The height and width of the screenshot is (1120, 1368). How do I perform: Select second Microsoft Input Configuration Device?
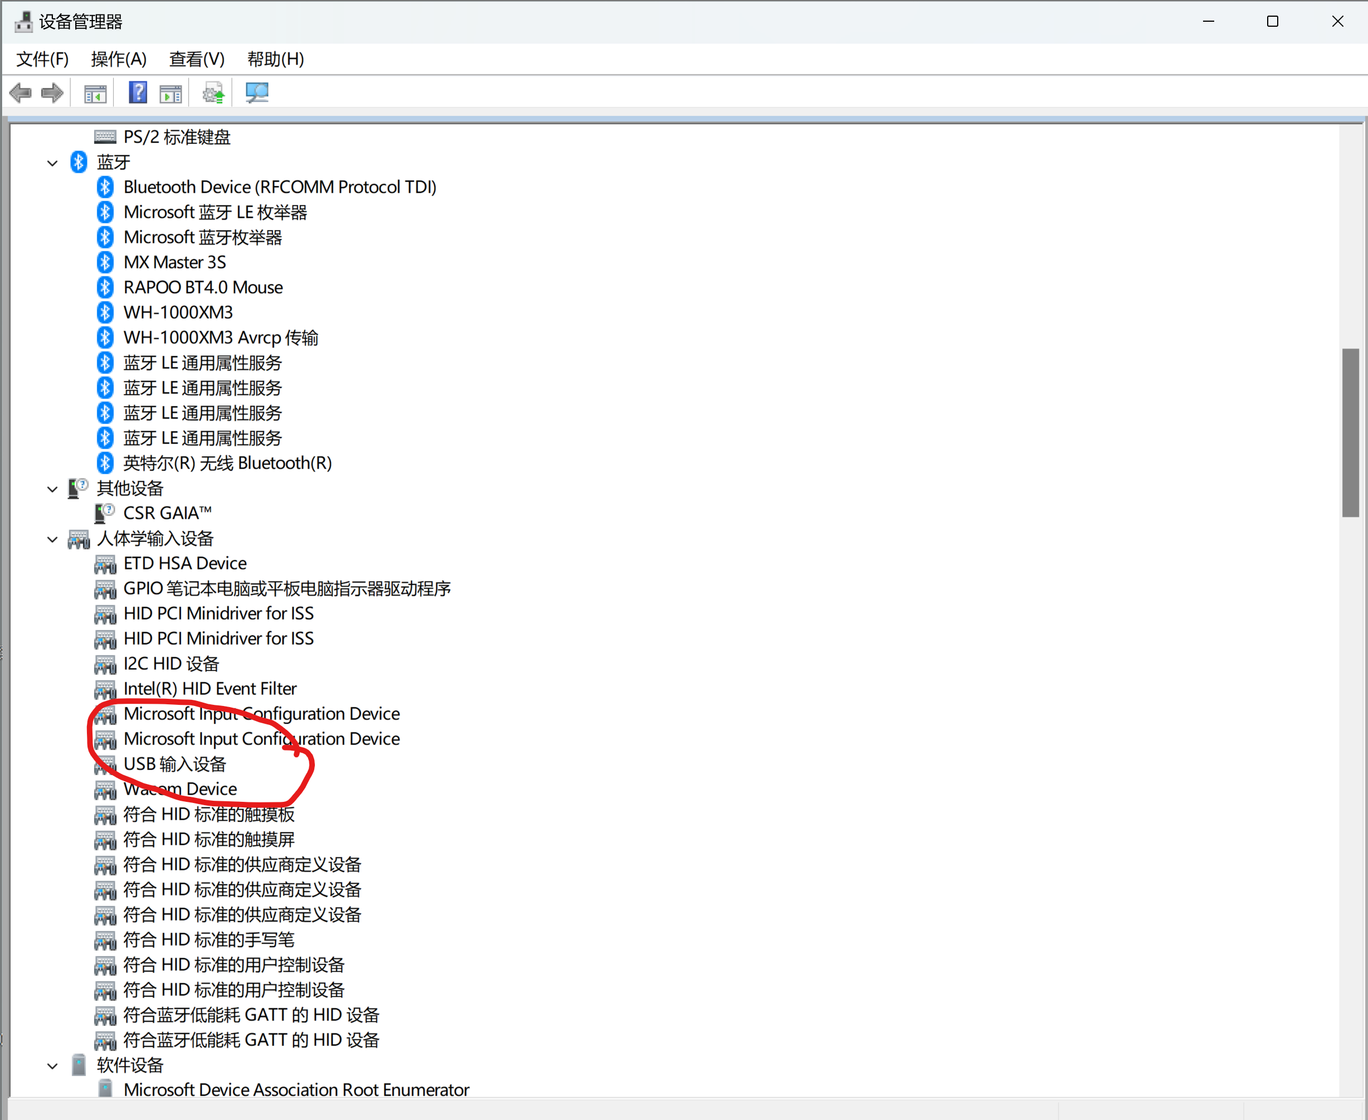point(261,739)
